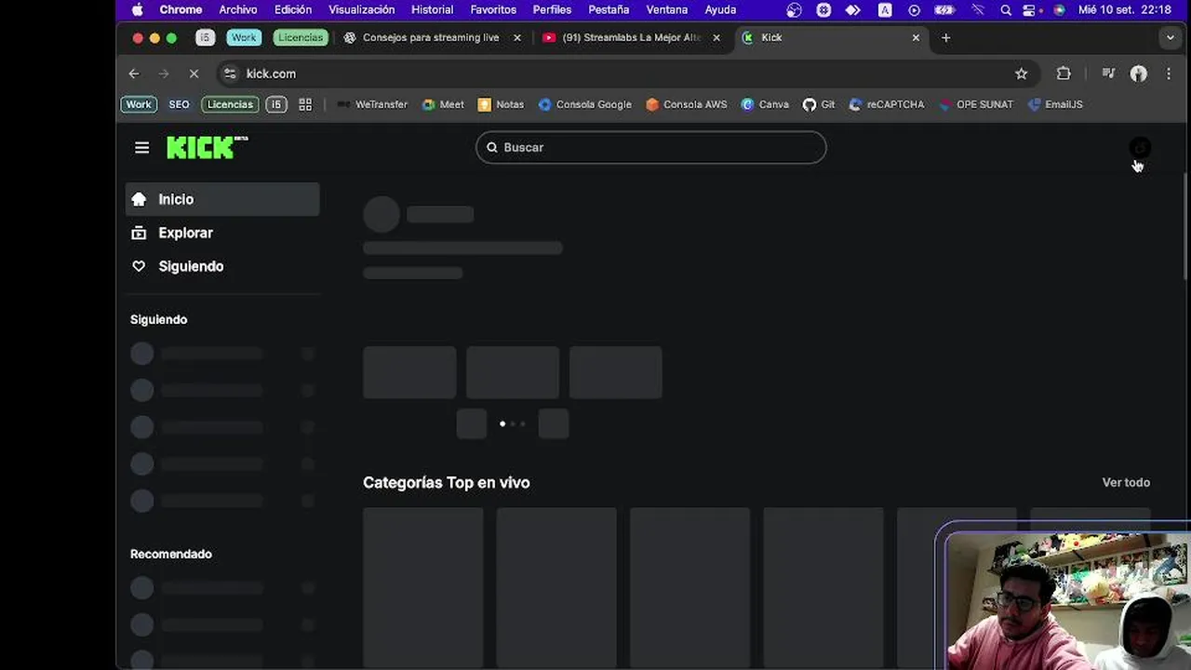
Task: Expand the Work tab group
Action: [x=244, y=37]
